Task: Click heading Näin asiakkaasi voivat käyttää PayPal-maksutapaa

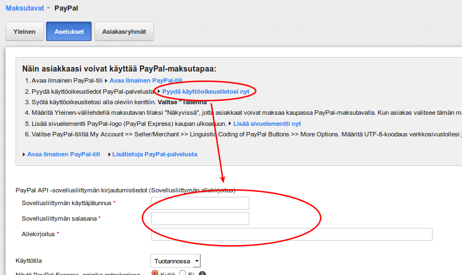Action: 119,69
